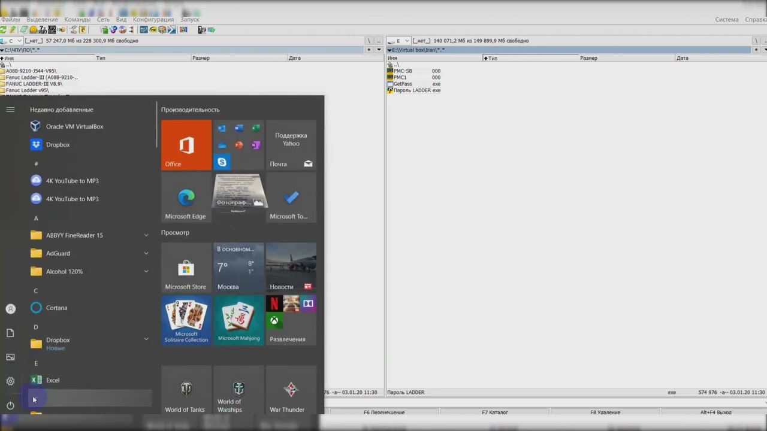This screenshot has height=431, width=767.
Task: Open the Microsoft Edge tile
Action: click(x=186, y=198)
